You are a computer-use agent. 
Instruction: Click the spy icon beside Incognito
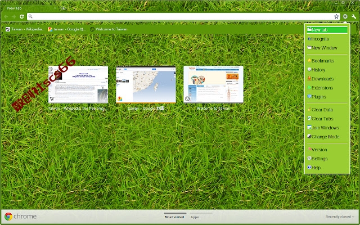point(309,38)
